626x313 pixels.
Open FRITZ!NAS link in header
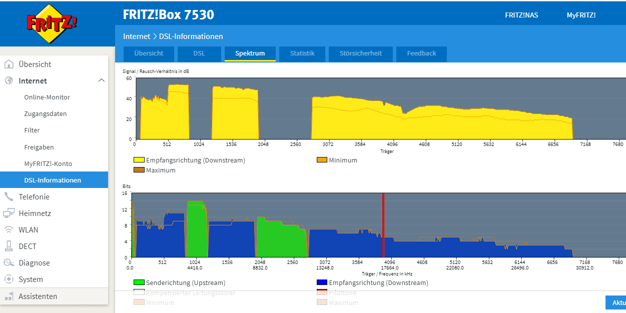click(521, 15)
